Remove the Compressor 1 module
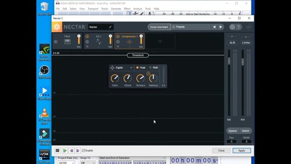 (118, 46)
